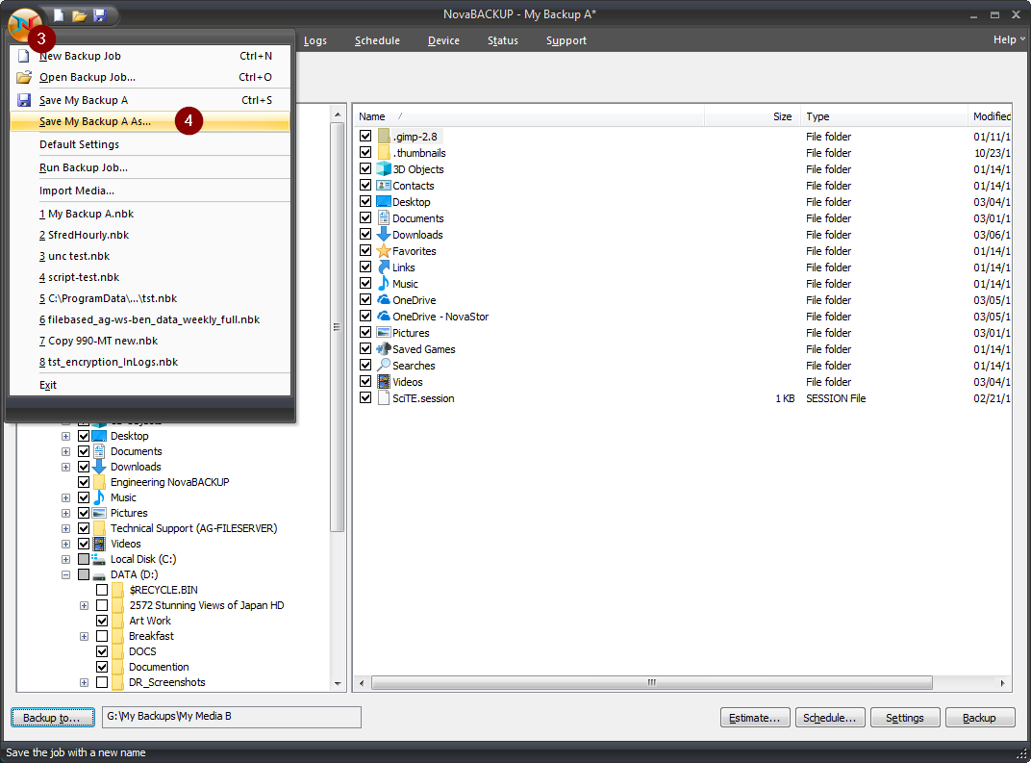Click the Backup to... button
The height and width of the screenshot is (763, 1031).
(54, 718)
